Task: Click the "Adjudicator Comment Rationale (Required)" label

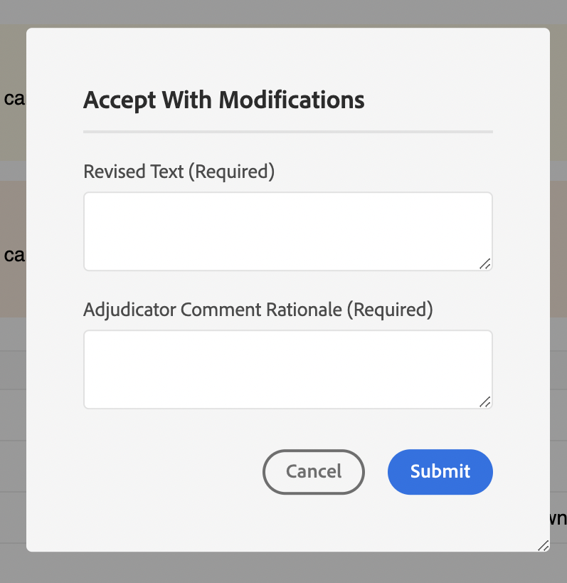Action: point(258,310)
